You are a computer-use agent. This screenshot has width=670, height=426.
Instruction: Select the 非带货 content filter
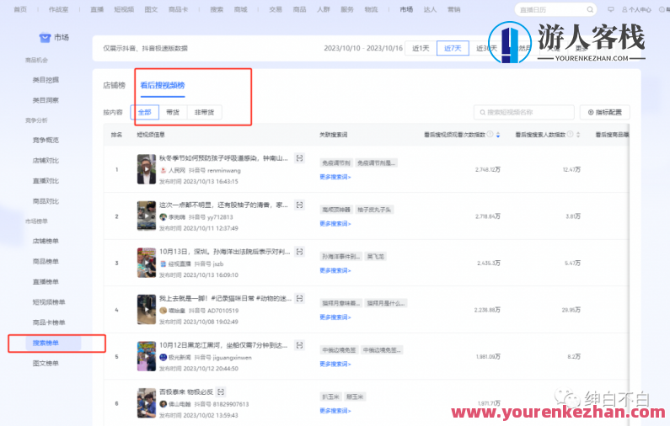pyautogui.click(x=204, y=112)
